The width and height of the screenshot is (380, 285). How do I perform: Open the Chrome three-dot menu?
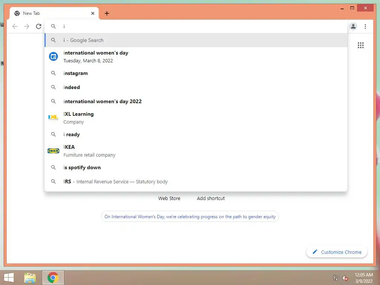coord(365,26)
